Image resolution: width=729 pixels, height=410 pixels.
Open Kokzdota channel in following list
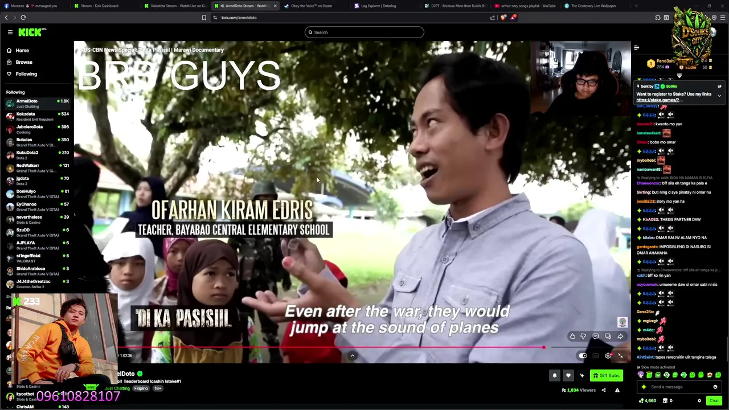tap(37, 116)
